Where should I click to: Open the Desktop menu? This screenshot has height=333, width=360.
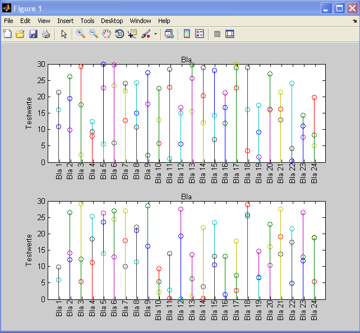(x=112, y=21)
